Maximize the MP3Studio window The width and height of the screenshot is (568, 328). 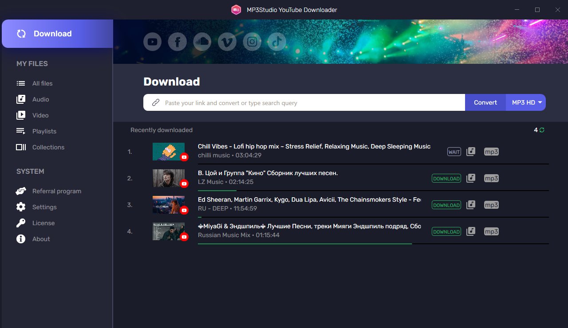tap(537, 10)
